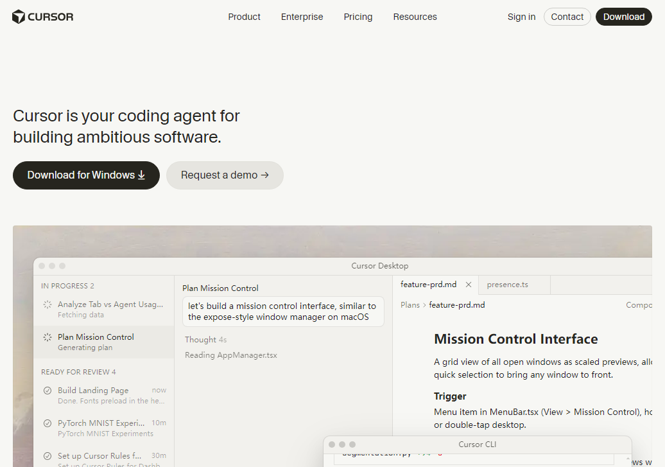Expand the Thought 4s entry
Viewport: 665px width, 467px height.
[205, 340]
